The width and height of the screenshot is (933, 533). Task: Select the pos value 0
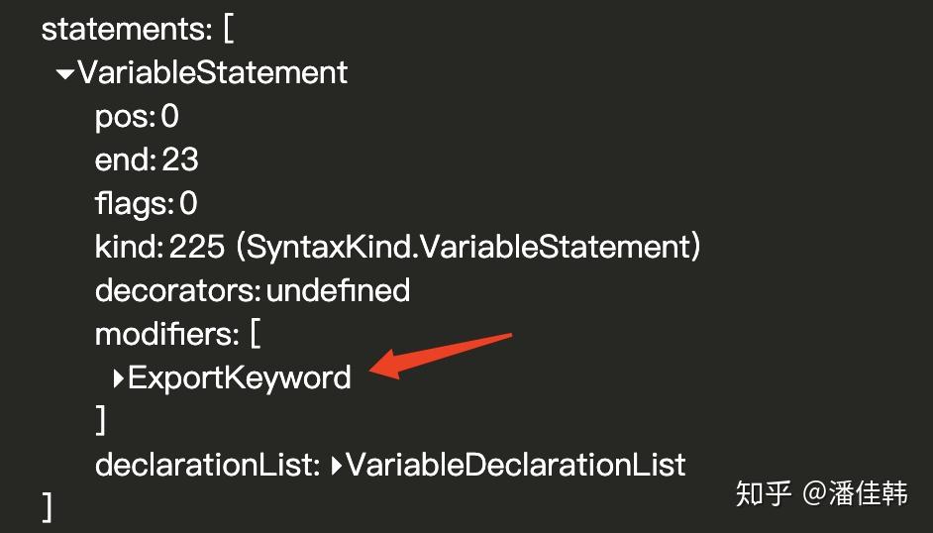tap(169, 117)
